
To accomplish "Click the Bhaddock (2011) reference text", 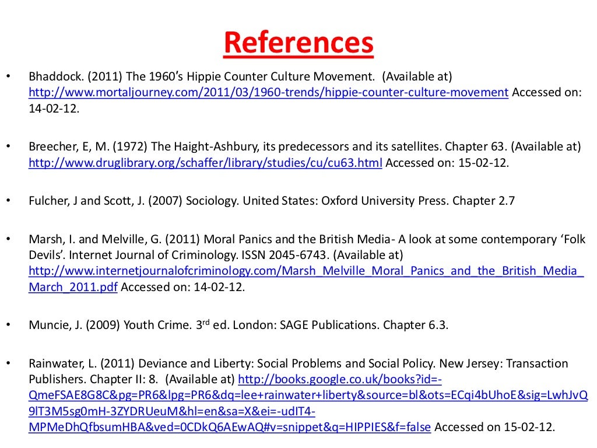I will [x=240, y=76].
